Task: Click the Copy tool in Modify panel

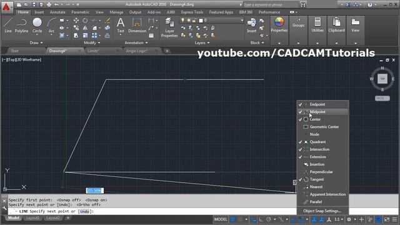Action: point(76,28)
